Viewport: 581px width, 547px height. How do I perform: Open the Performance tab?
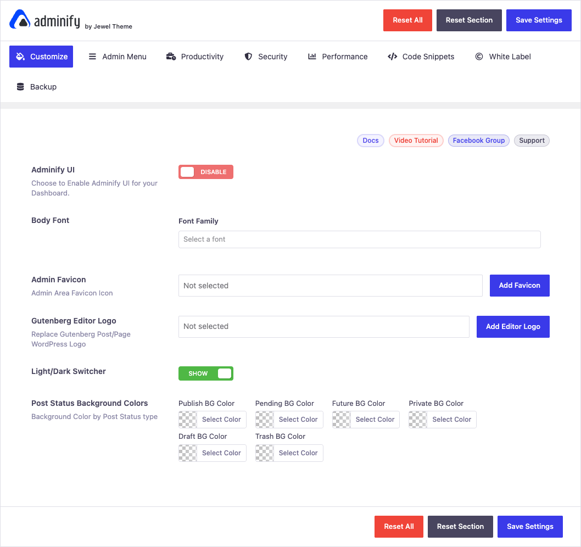click(x=338, y=57)
